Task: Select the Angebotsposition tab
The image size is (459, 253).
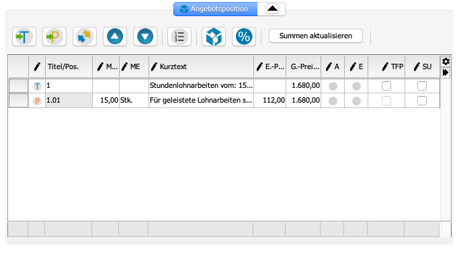Action: click(216, 9)
